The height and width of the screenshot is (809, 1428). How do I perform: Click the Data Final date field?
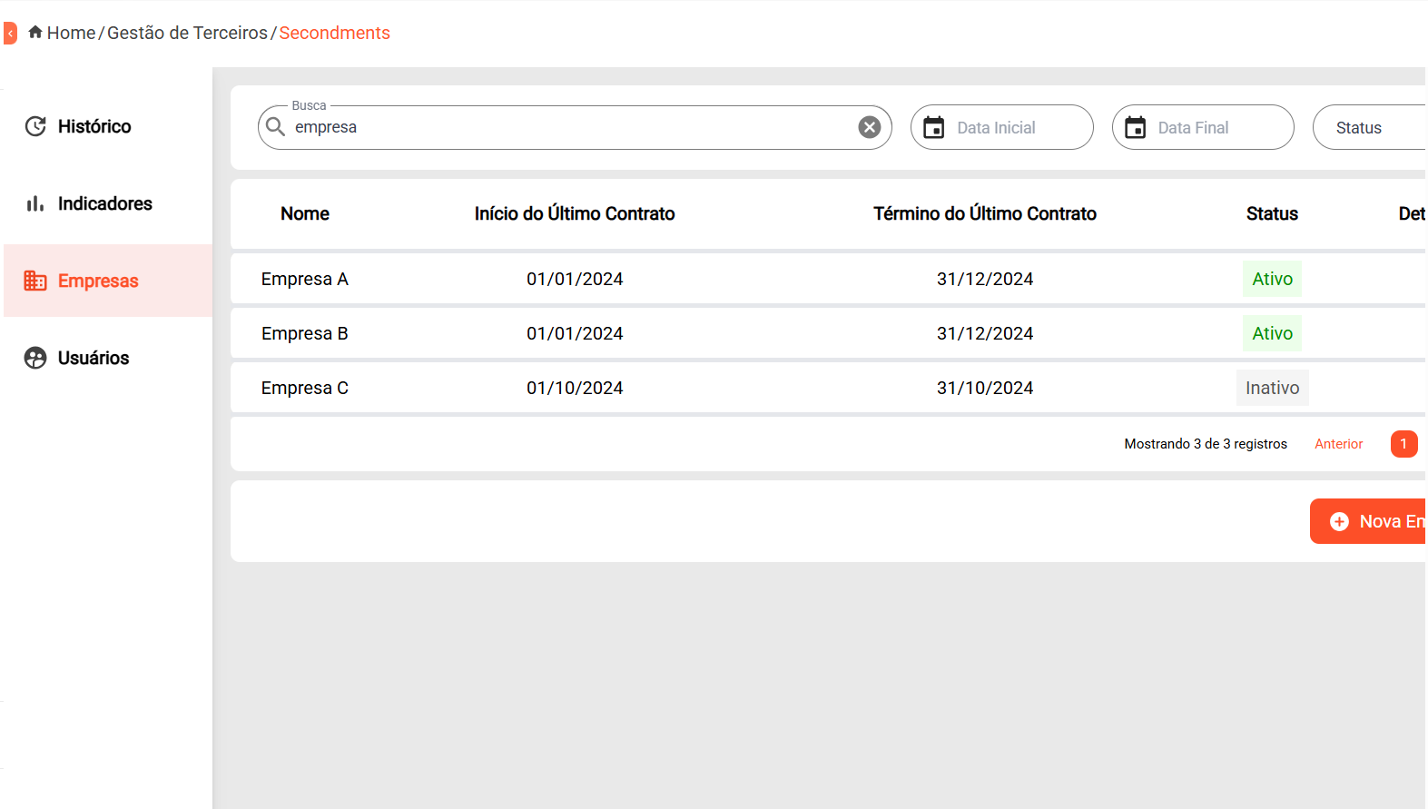click(x=1203, y=127)
